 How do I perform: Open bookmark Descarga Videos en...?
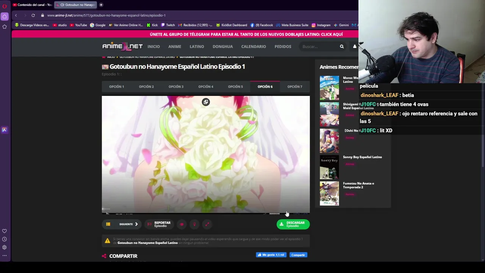tap(32, 25)
